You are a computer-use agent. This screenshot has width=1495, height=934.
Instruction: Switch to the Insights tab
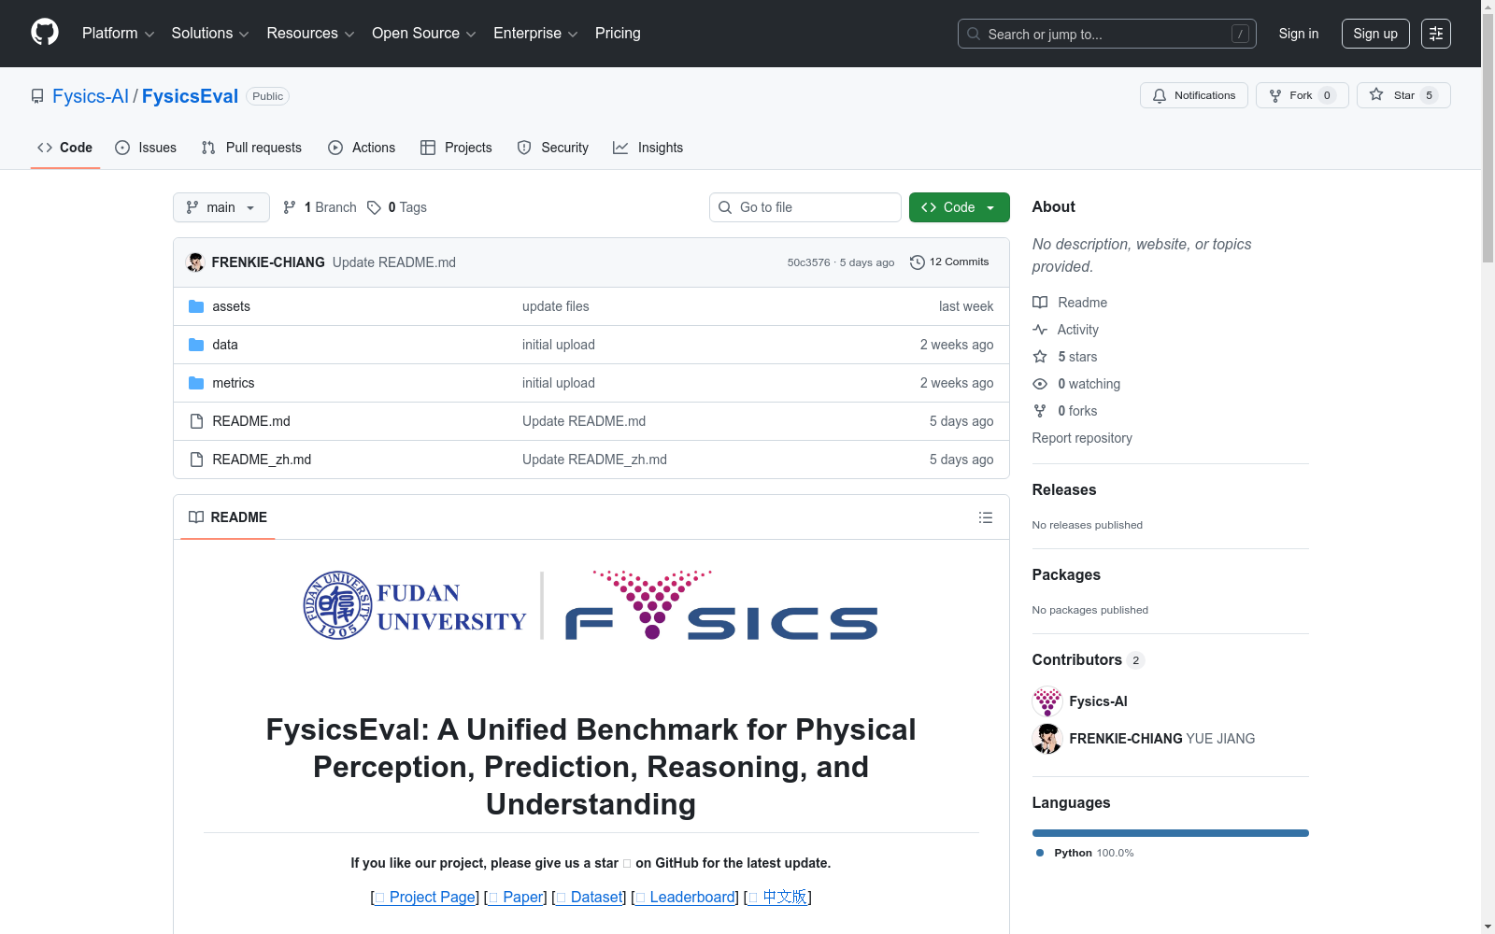pyautogui.click(x=648, y=148)
